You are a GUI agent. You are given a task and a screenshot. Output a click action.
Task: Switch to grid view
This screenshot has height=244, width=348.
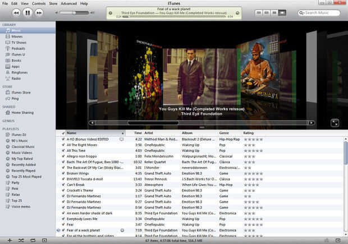point(274,13)
